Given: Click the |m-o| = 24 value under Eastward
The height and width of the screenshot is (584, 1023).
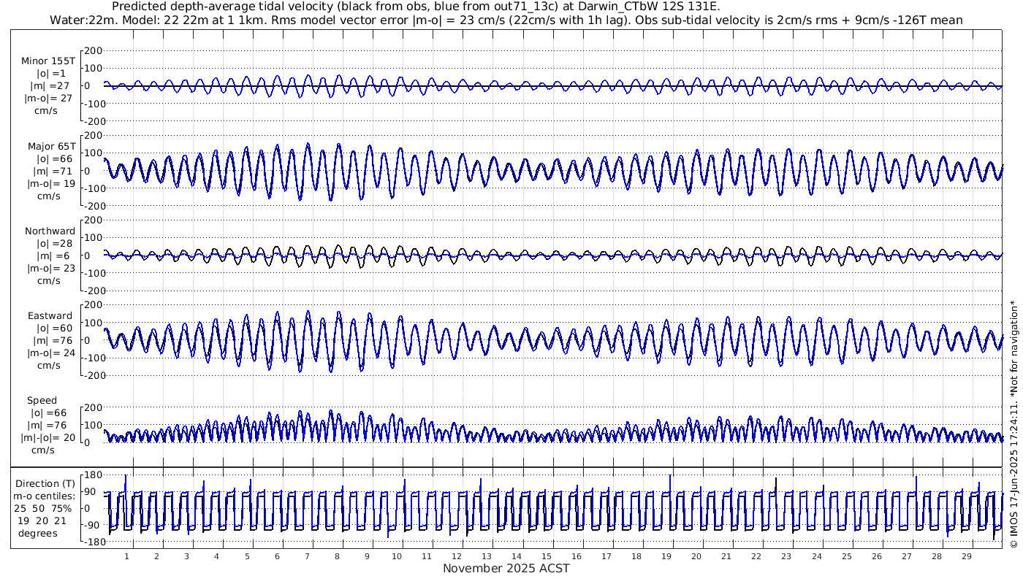Looking at the screenshot, I should click(50, 353).
